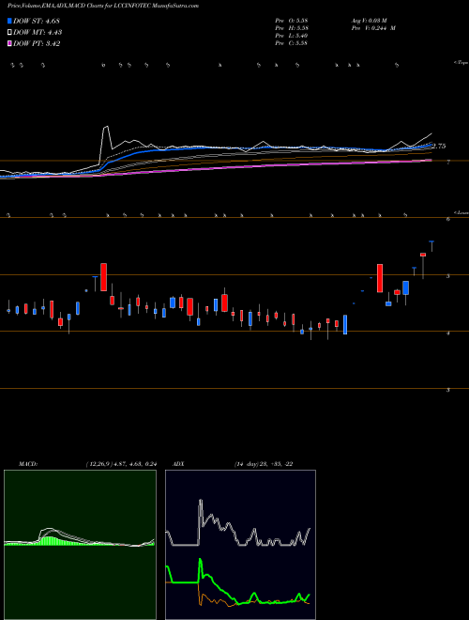
Task: Click the '<Tops' marker label
Action: (x=461, y=63)
